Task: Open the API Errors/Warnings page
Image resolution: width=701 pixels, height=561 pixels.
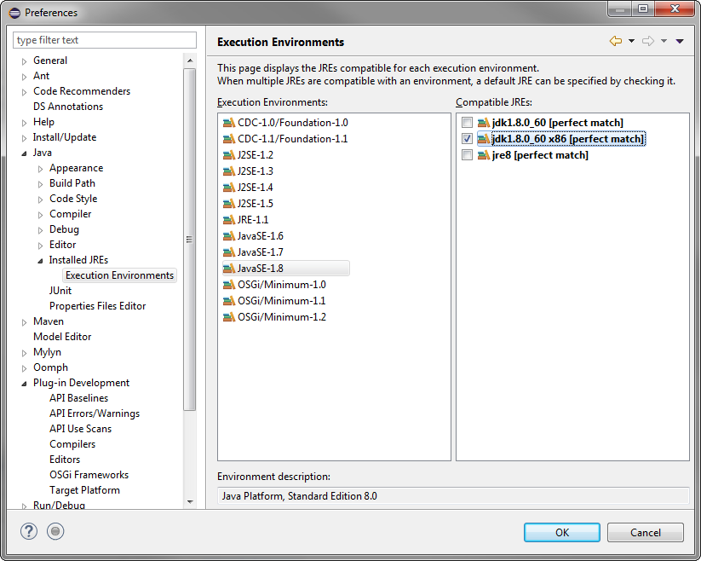Action: 95,414
